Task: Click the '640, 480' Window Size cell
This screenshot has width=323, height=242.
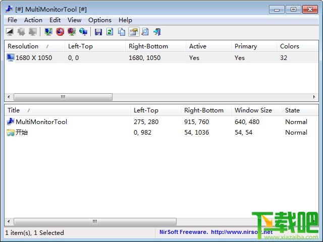Action: [247, 122]
